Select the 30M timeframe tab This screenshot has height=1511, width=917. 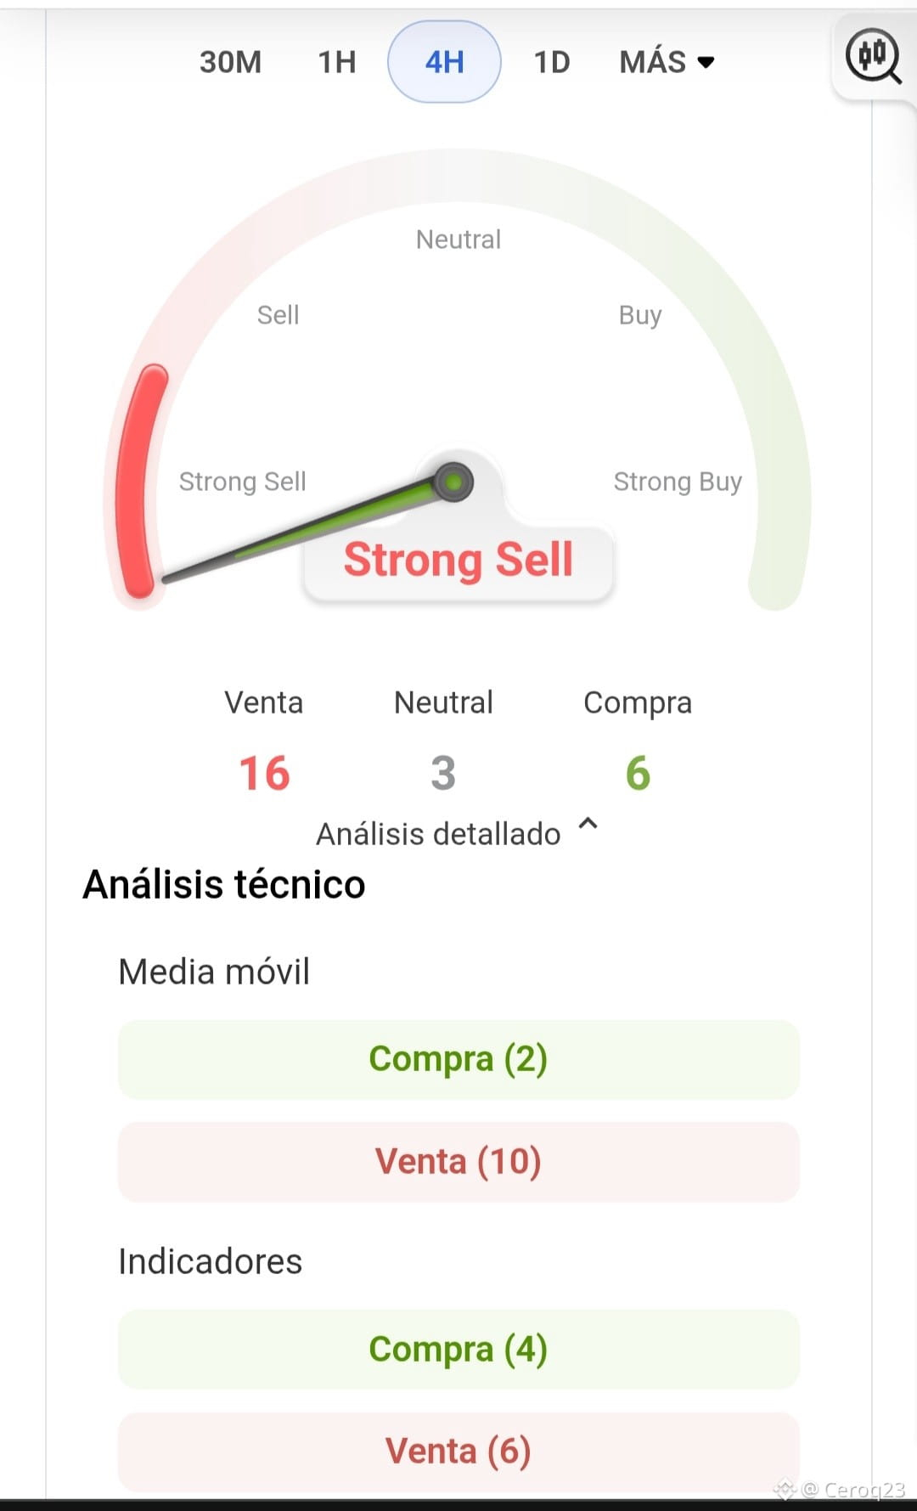pyautogui.click(x=230, y=62)
